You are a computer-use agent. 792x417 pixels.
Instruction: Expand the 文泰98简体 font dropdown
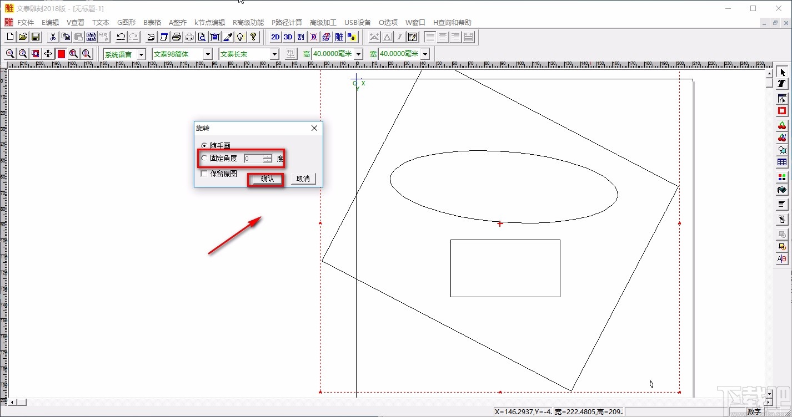[208, 54]
